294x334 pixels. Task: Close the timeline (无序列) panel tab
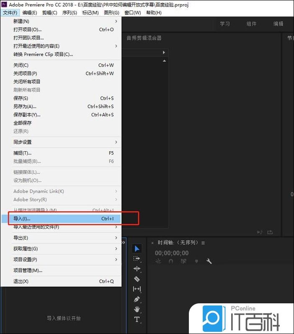(152, 243)
